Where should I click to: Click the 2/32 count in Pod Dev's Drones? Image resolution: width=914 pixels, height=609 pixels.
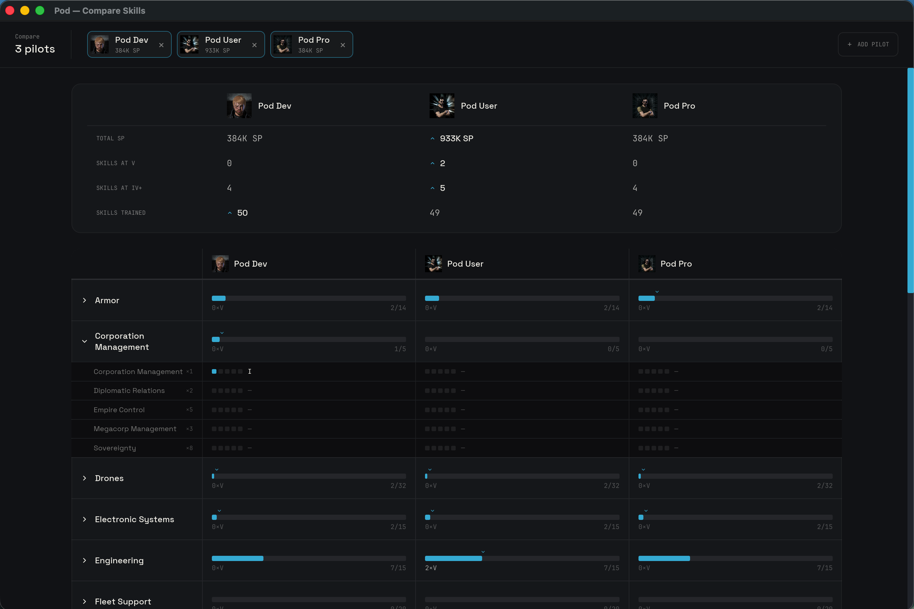click(x=398, y=486)
